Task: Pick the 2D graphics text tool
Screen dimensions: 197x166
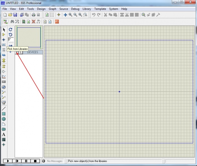Action: [4, 134]
